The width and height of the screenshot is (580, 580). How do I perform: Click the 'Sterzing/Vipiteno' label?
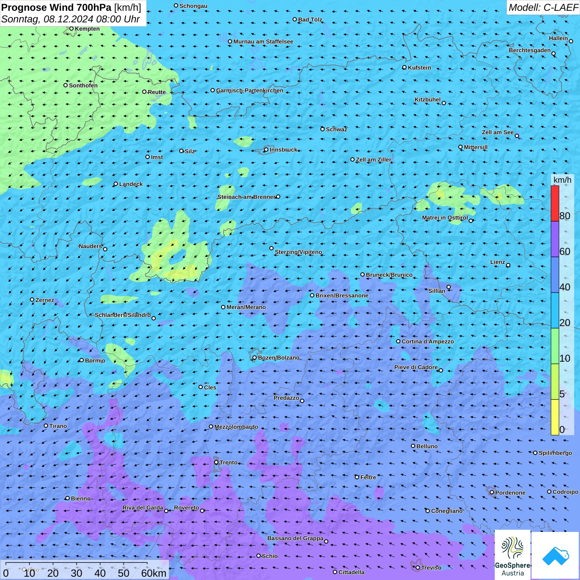coord(298,252)
